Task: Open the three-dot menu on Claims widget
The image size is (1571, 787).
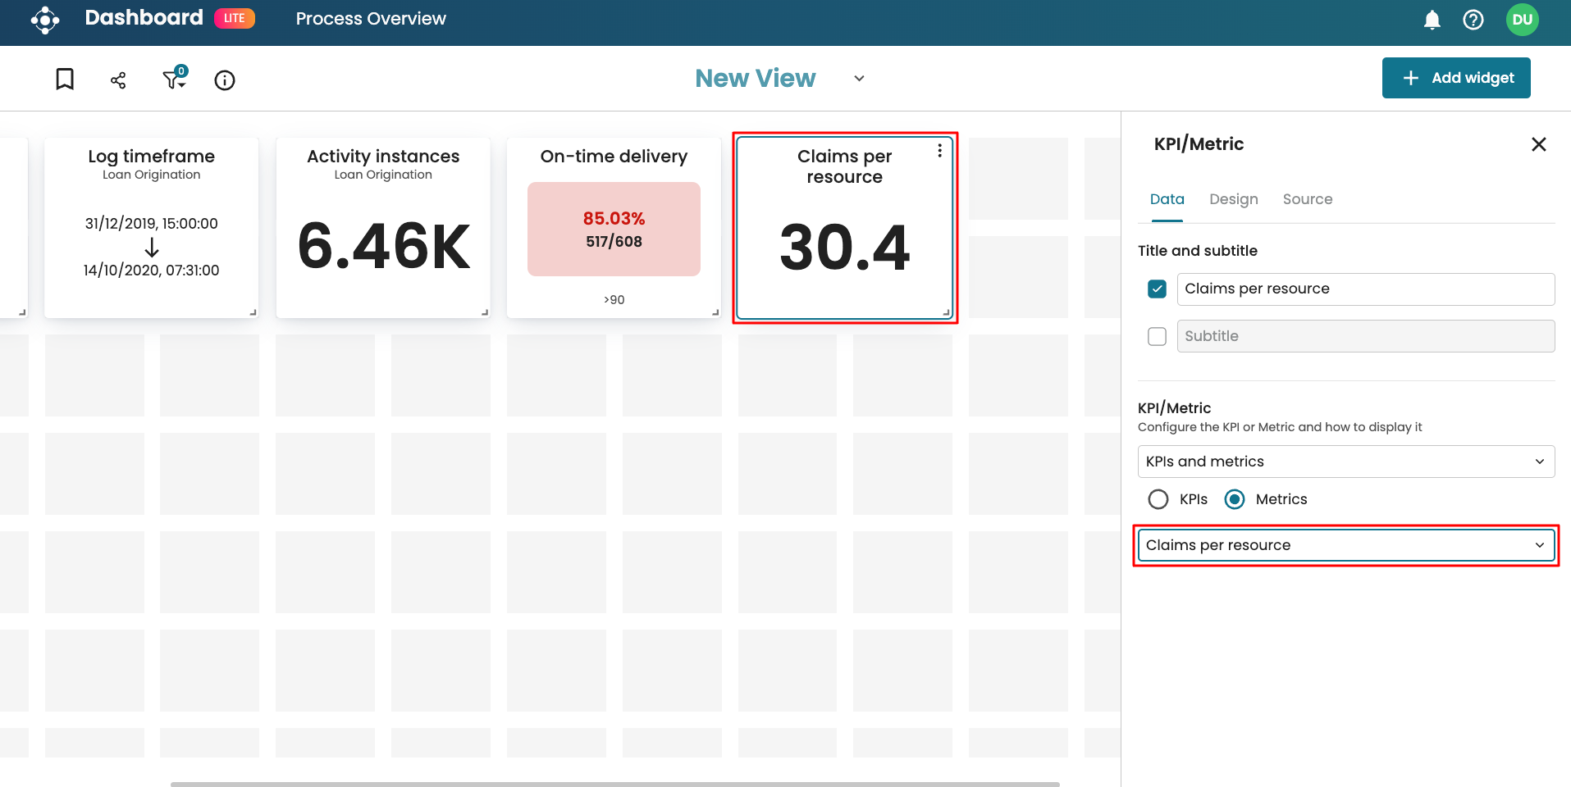Action: coord(939,151)
